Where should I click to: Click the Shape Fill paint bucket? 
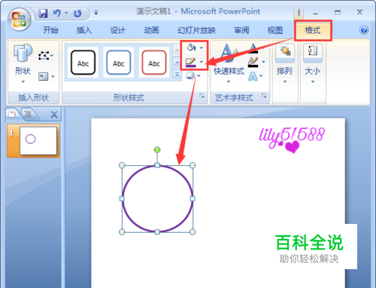point(191,47)
